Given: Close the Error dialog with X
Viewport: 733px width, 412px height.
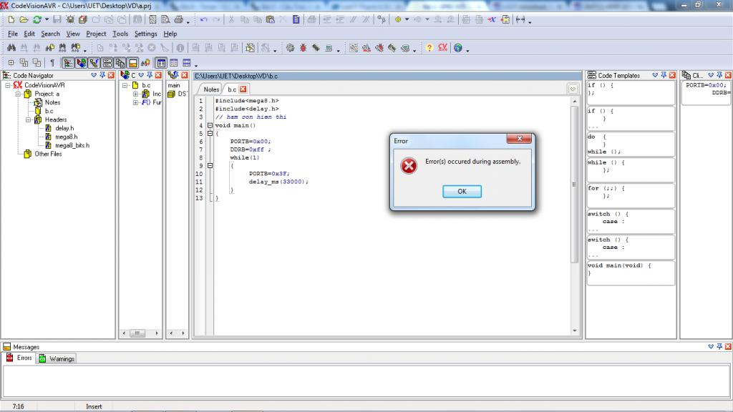Looking at the screenshot, I should 519,138.
